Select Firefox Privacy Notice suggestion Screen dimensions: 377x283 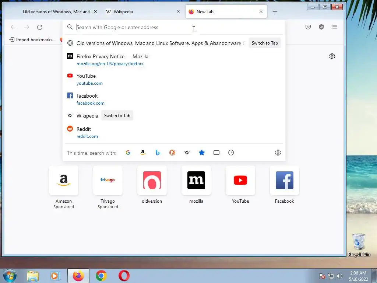(x=174, y=60)
